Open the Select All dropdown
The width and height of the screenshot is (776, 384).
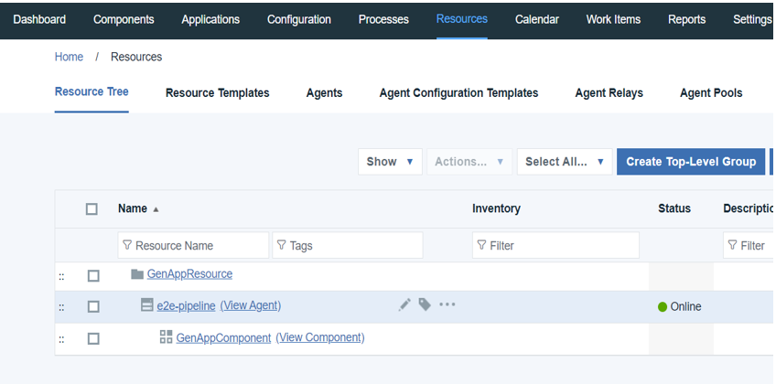point(564,162)
